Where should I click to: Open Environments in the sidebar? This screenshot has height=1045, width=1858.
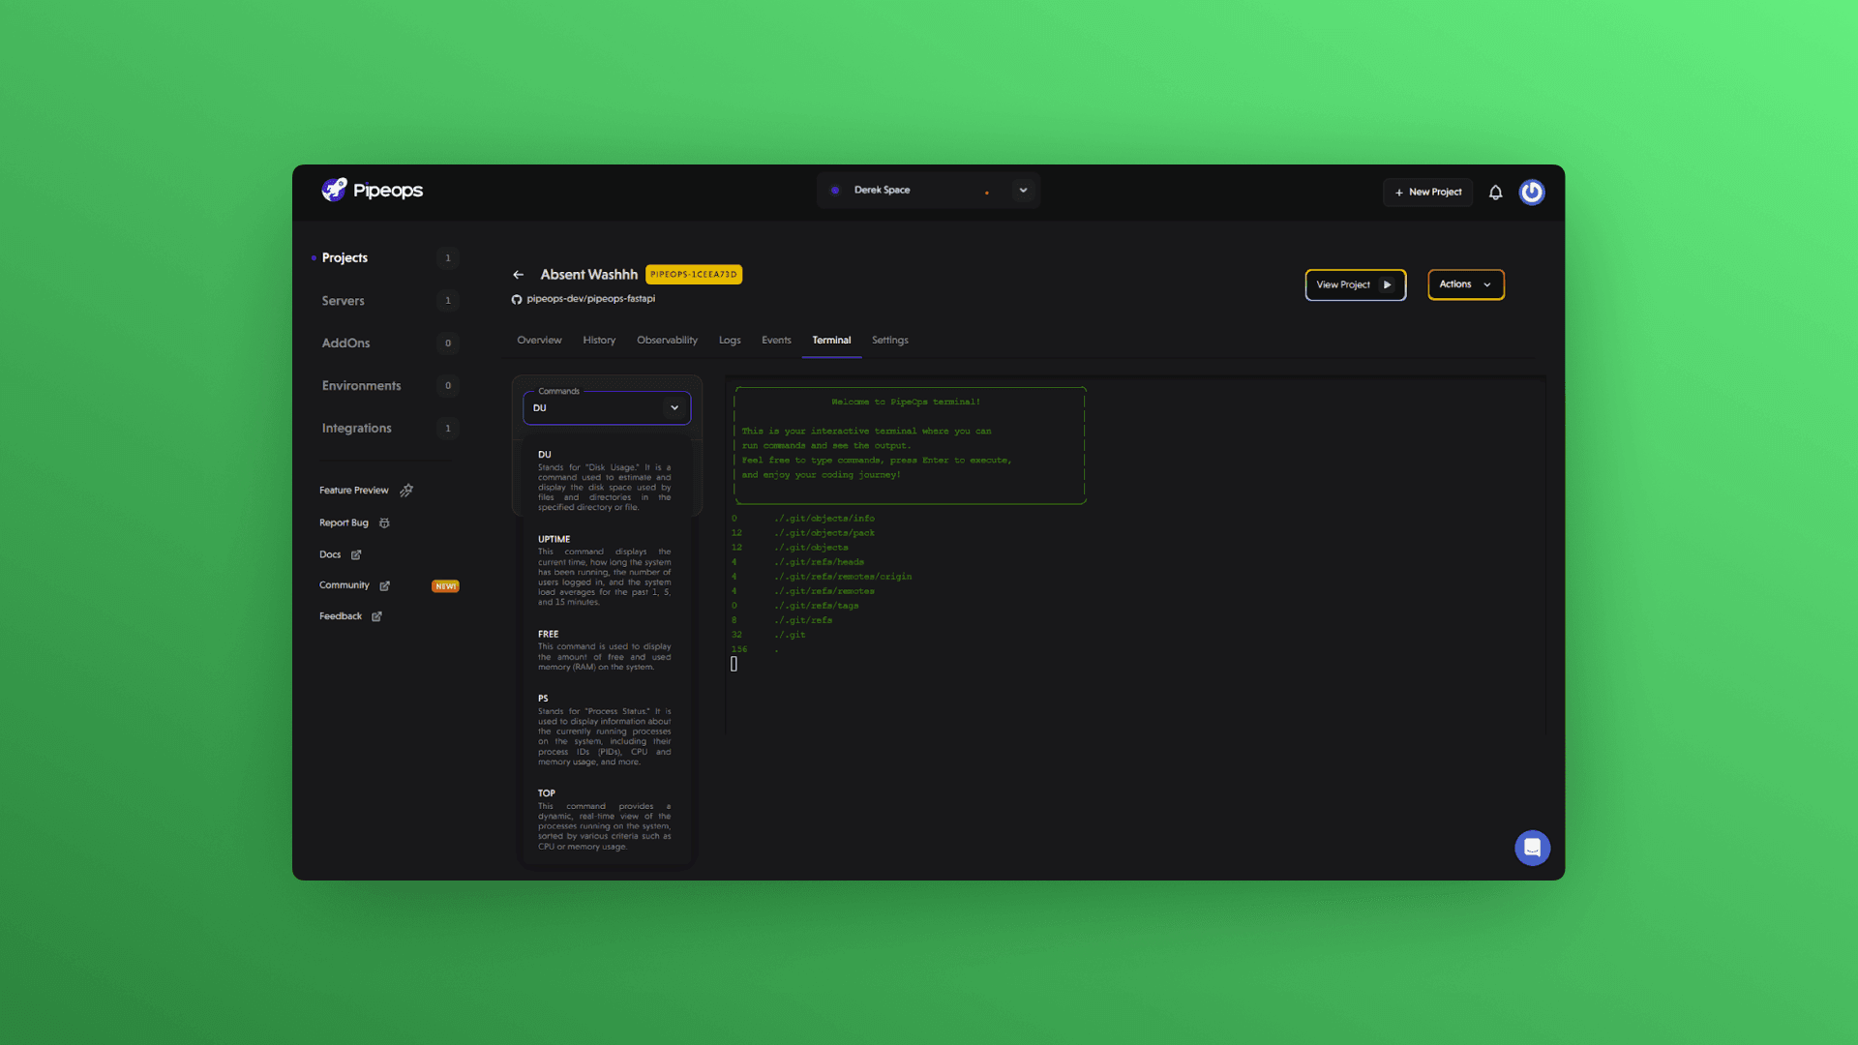point(361,386)
